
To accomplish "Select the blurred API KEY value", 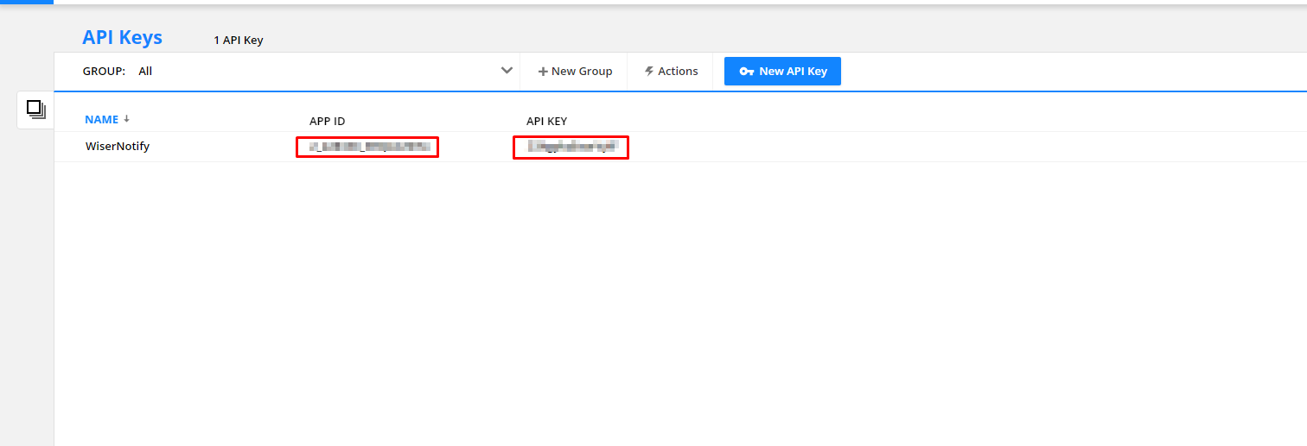I will tap(571, 148).
